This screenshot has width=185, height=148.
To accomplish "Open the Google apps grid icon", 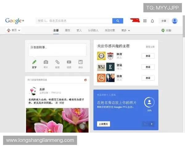I will [x=145, y=21].
